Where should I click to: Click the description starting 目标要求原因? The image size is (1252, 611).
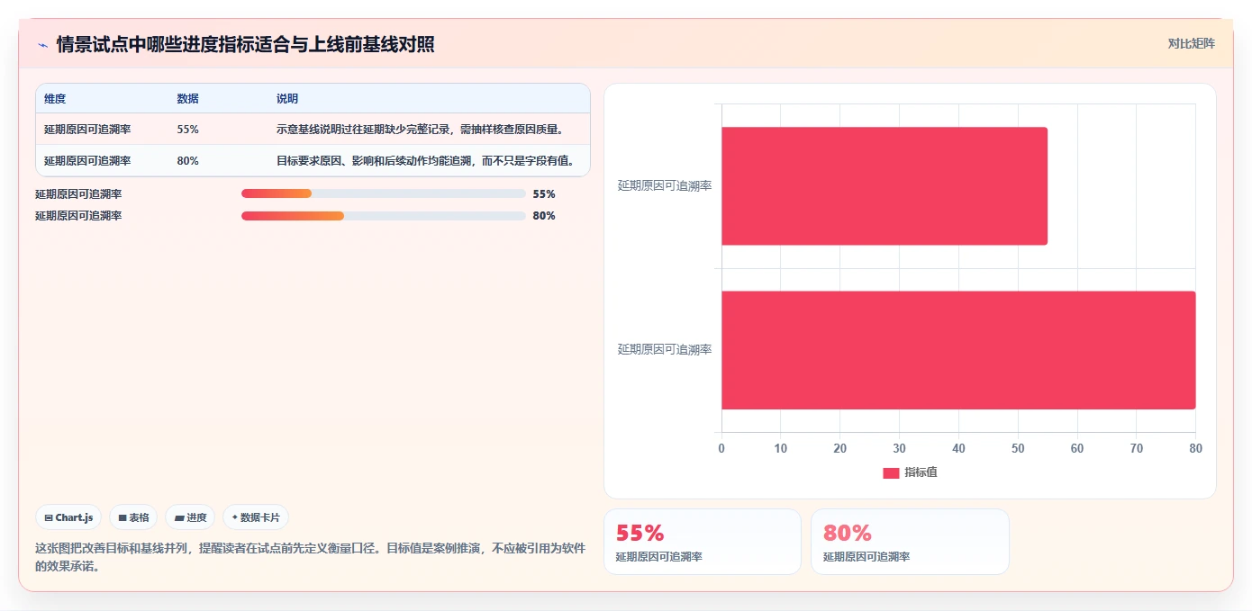426,161
